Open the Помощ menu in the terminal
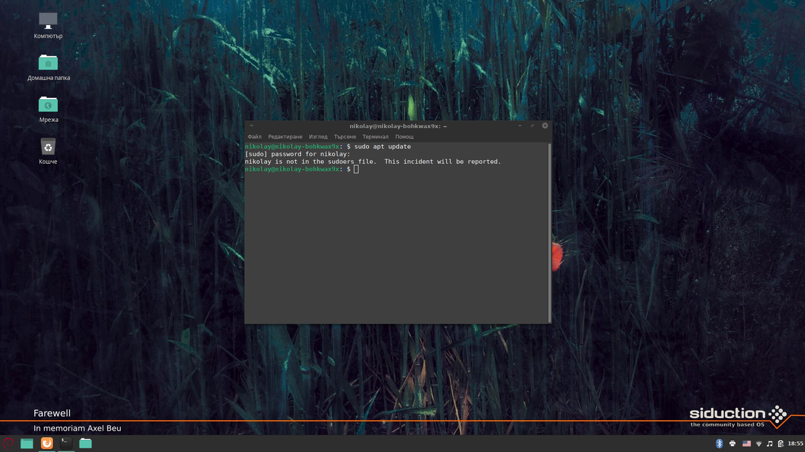This screenshot has width=805, height=452. pyautogui.click(x=404, y=136)
